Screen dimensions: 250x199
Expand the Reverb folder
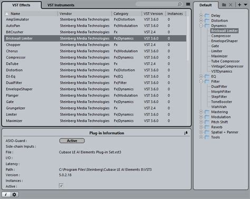point(201,127)
